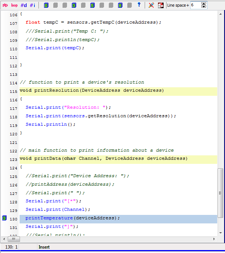Image resolution: width=225 pixels, height=253 pixels.
Task: Click gray bookmark slot just before bookmark 8
Action: point(111,5)
